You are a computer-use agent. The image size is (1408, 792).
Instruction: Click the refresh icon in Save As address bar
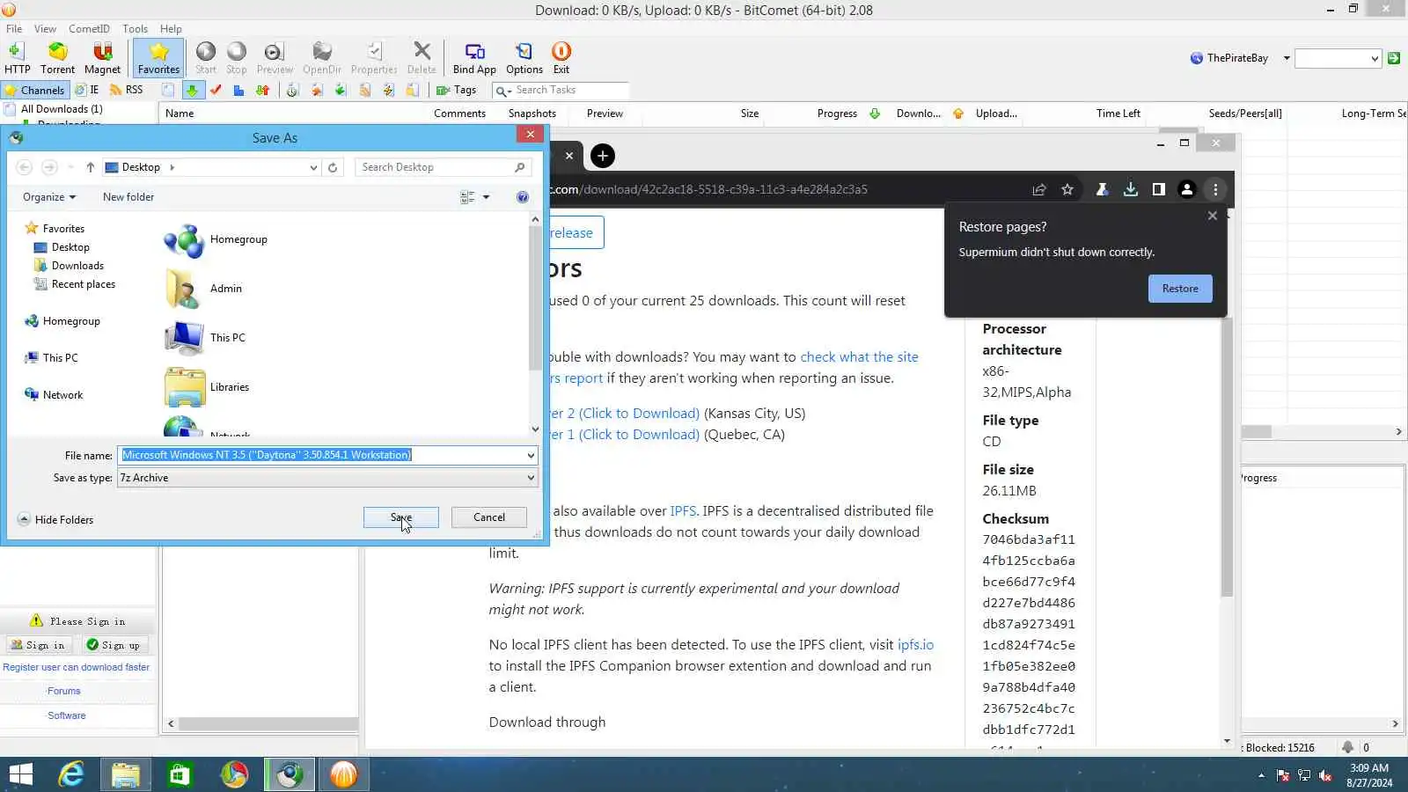(333, 167)
